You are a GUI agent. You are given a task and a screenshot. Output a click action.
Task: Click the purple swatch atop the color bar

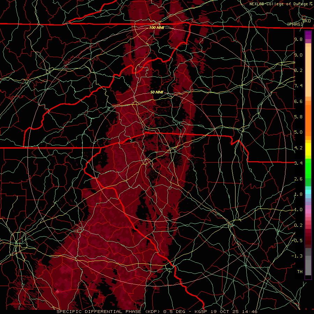click(x=308, y=35)
